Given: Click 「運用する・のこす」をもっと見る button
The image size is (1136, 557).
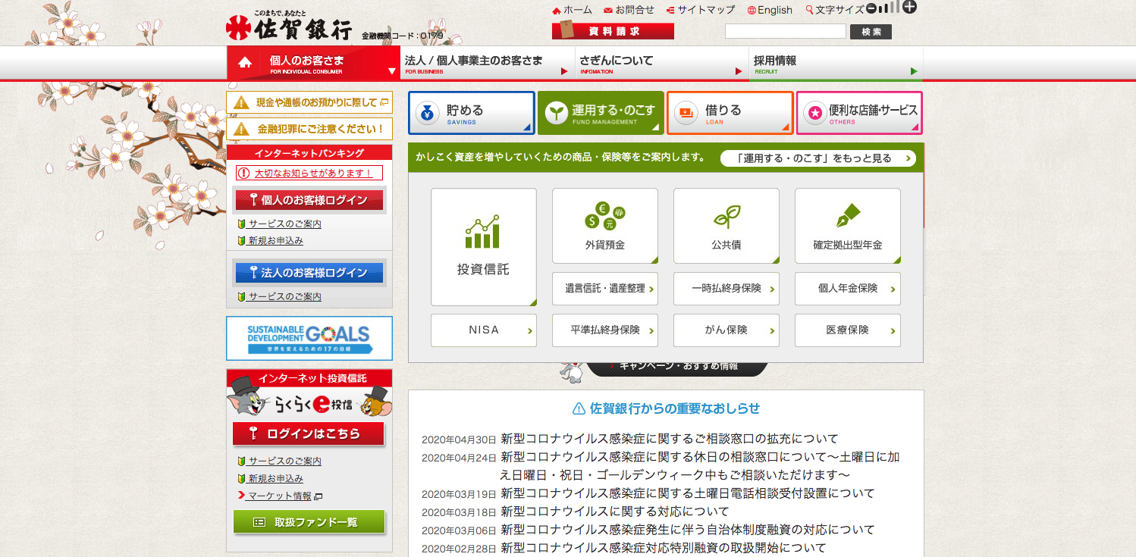Looking at the screenshot, I should (x=817, y=158).
